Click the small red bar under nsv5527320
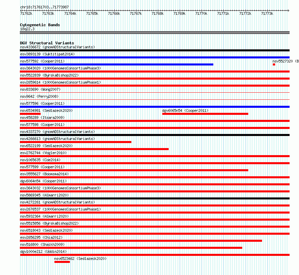 (274, 64)
